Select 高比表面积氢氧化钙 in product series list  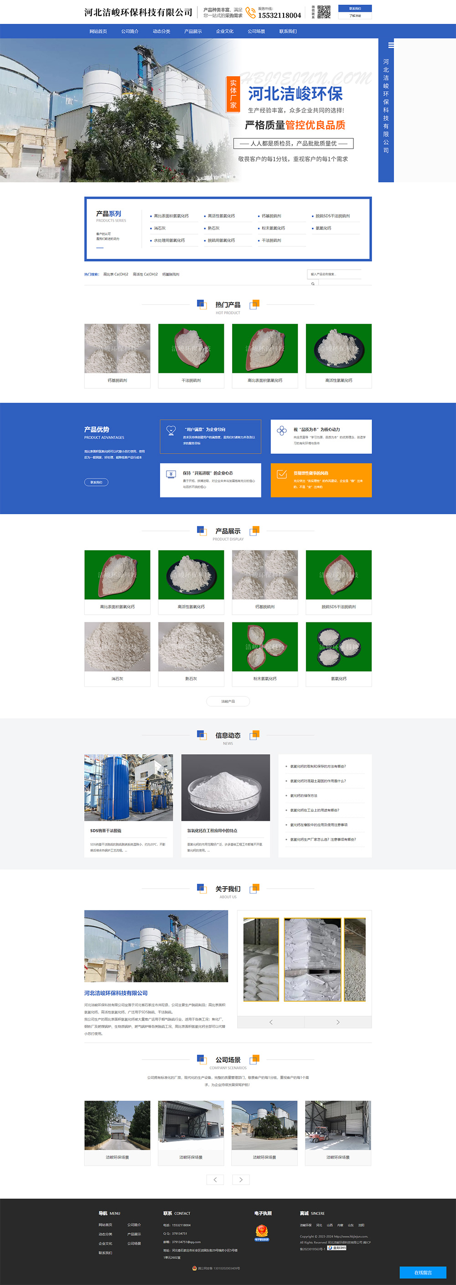171,216
